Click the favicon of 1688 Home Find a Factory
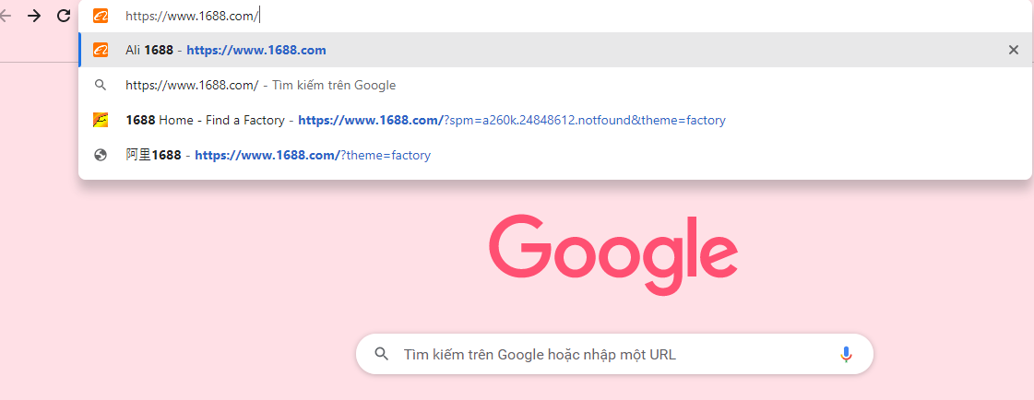This screenshot has width=1034, height=400. tap(101, 120)
